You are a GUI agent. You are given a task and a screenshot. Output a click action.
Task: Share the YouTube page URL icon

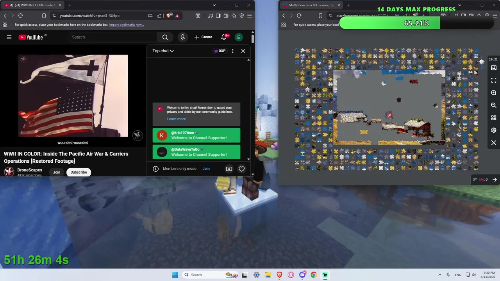tap(159, 16)
